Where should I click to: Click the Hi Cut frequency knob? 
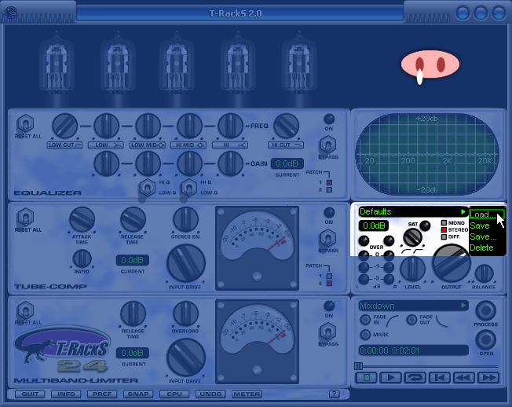tap(286, 126)
